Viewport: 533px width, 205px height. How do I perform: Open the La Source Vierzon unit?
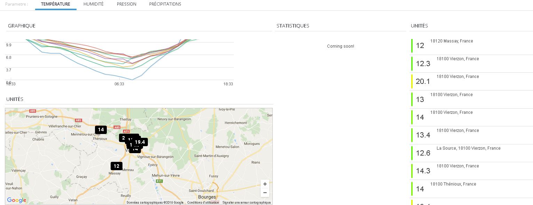(468, 148)
